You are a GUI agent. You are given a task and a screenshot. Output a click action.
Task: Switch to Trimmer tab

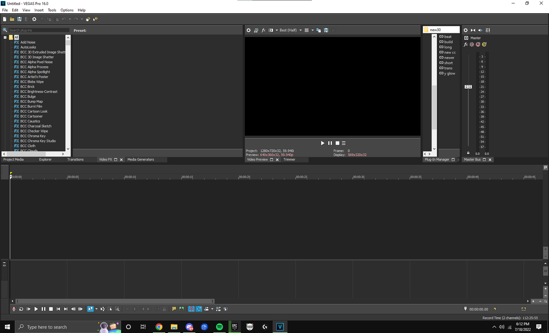(290, 159)
